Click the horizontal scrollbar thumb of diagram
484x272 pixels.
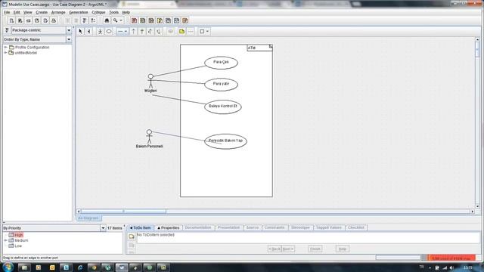pos(123,212)
